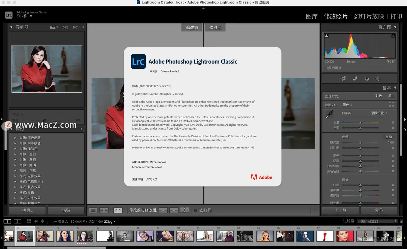Open 法律声明 in the about dialog
This screenshot has height=249, width=407.
tap(138, 179)
